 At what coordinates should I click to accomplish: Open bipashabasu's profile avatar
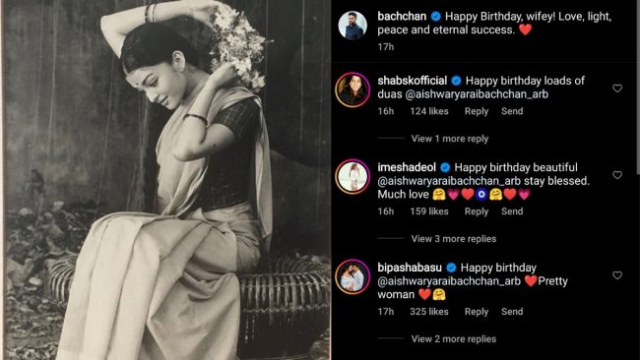pos(352,276)
